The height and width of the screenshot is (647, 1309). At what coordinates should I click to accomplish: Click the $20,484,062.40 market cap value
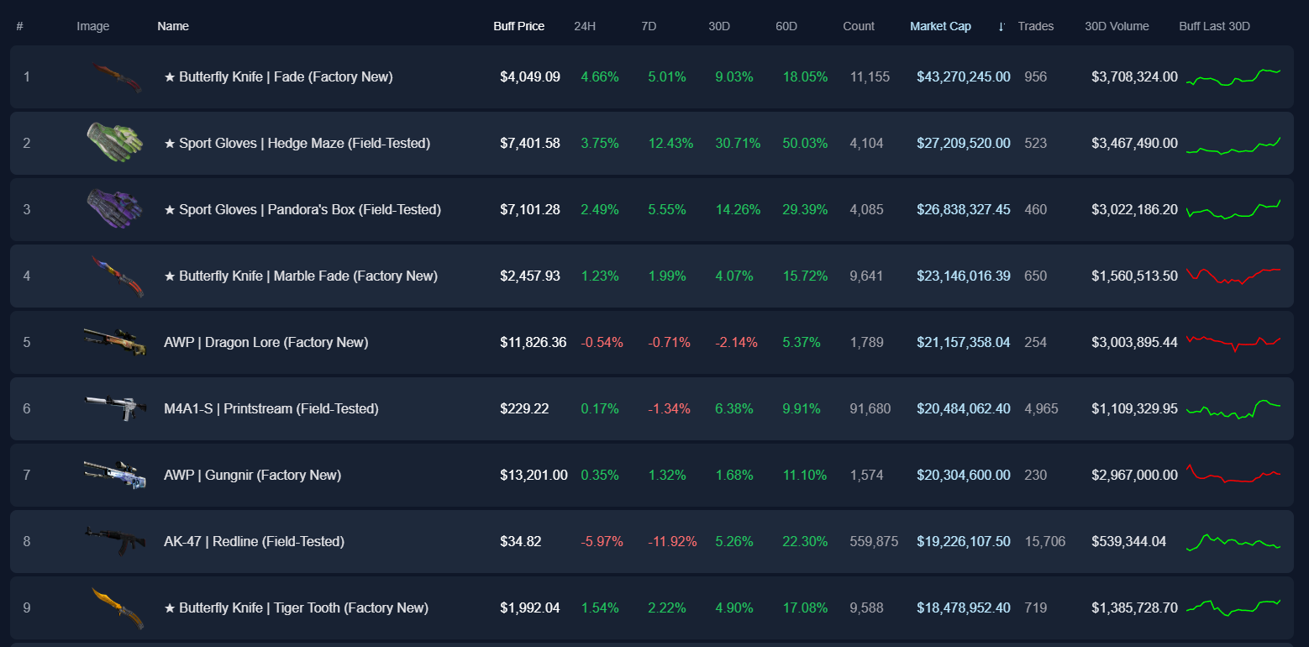(x=964, y=408)
